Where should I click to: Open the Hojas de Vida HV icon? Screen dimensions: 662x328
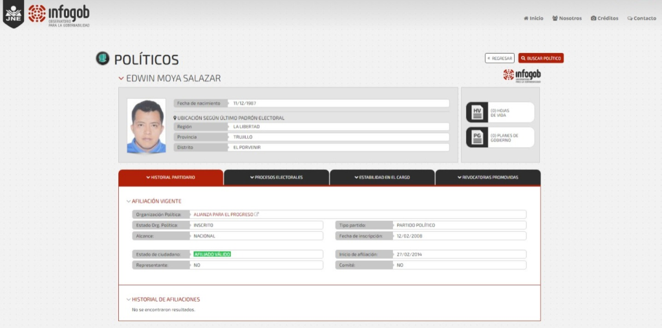477,112
